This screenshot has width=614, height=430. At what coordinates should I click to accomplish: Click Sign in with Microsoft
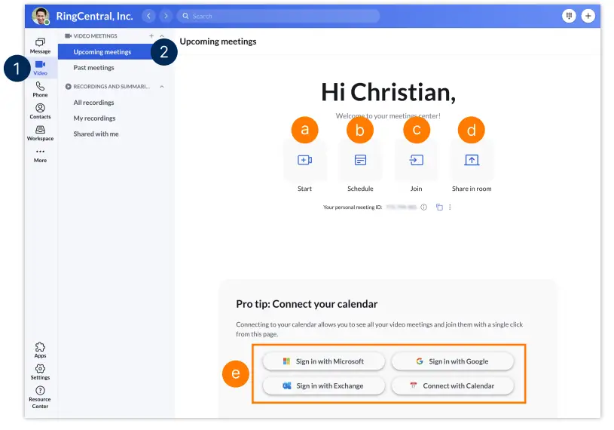323,361
